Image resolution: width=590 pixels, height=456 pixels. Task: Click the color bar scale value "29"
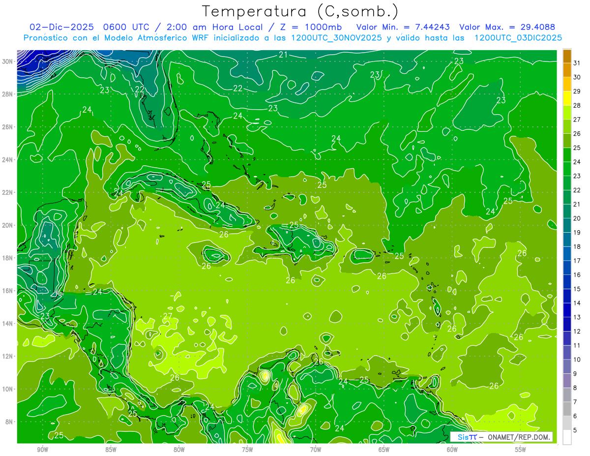577,91
